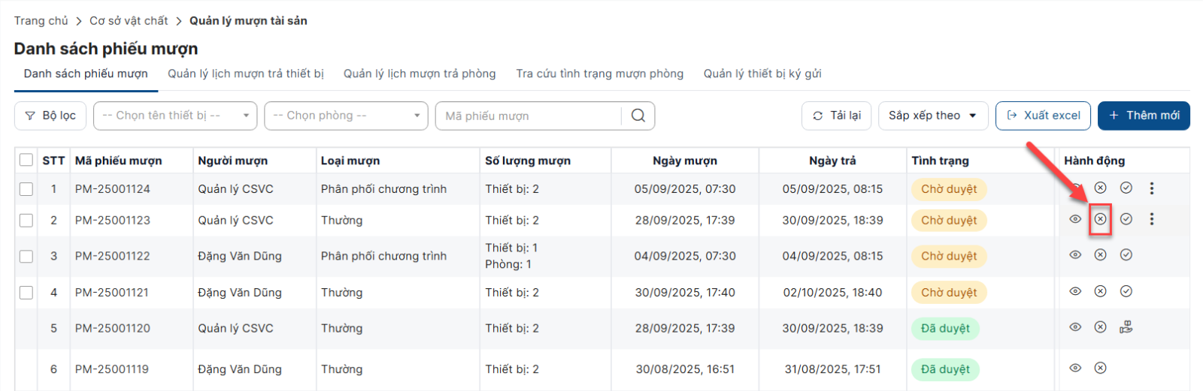Open 'Chọn tên thiết bị' dropdown
This screenshot has width=1203, height=391.
point(174,116)
